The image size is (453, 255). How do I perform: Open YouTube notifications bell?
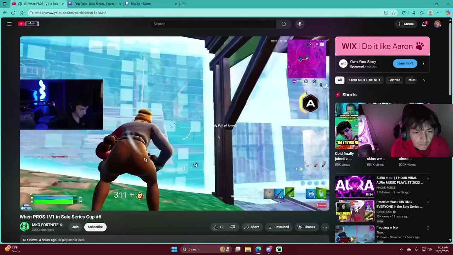424,24
